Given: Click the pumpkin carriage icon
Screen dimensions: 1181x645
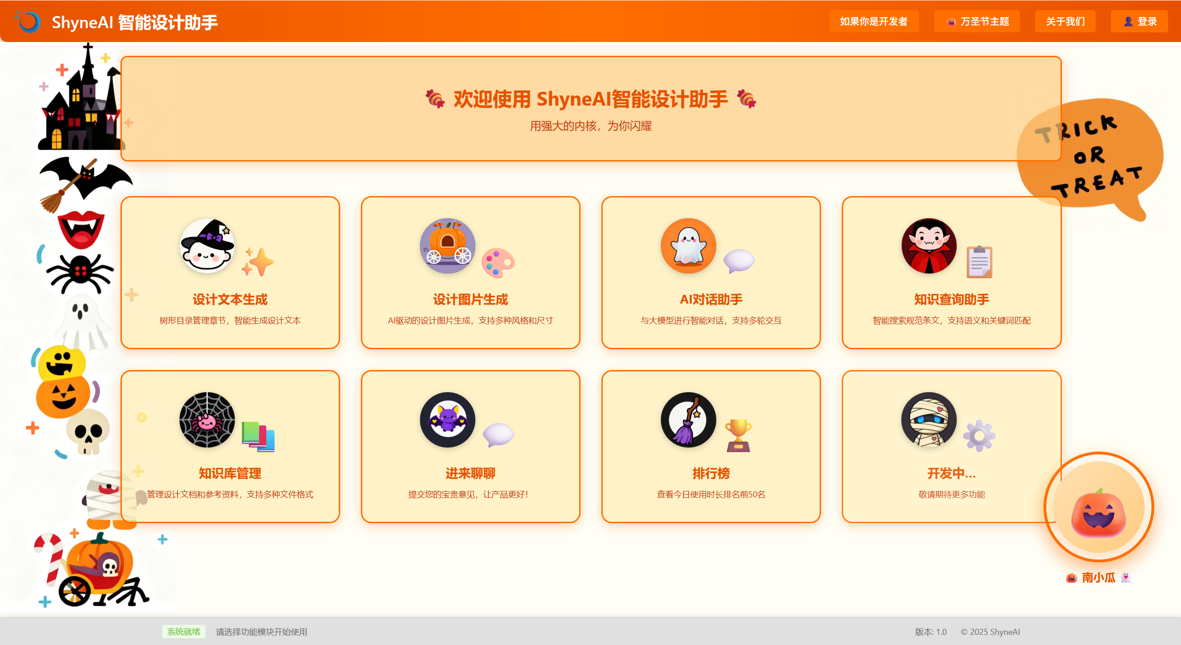Looking at the screenshot, I should 447,246.
